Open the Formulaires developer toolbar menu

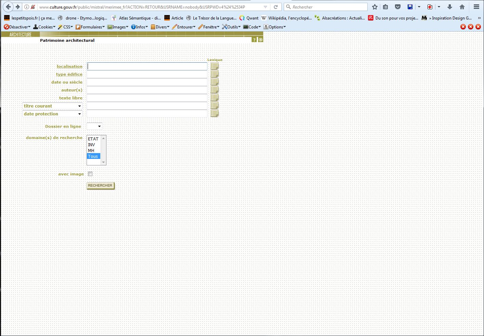(91, 27)
